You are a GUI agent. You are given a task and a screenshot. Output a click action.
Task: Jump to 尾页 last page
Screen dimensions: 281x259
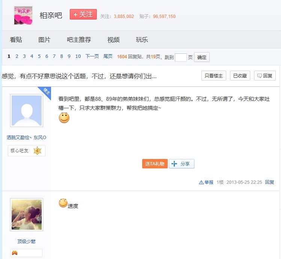[x=108, y=56]
